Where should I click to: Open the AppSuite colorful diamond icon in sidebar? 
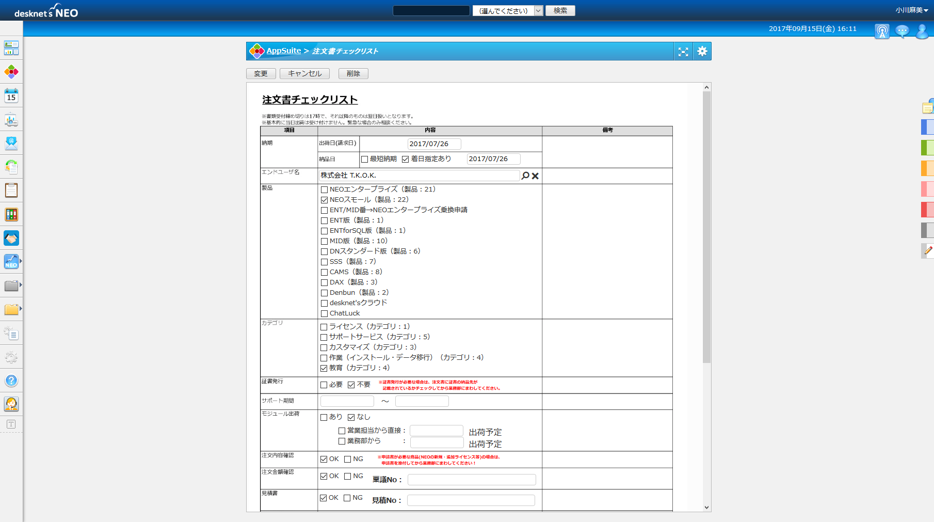pos(11,72)
